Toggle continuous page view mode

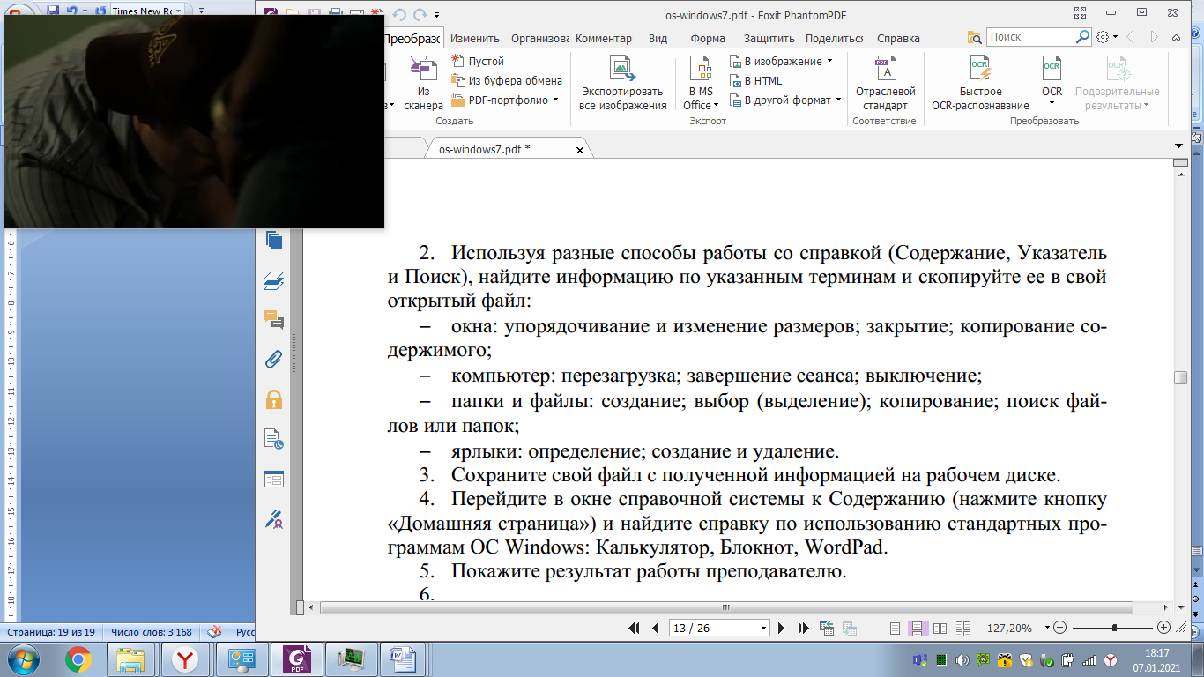917,628
